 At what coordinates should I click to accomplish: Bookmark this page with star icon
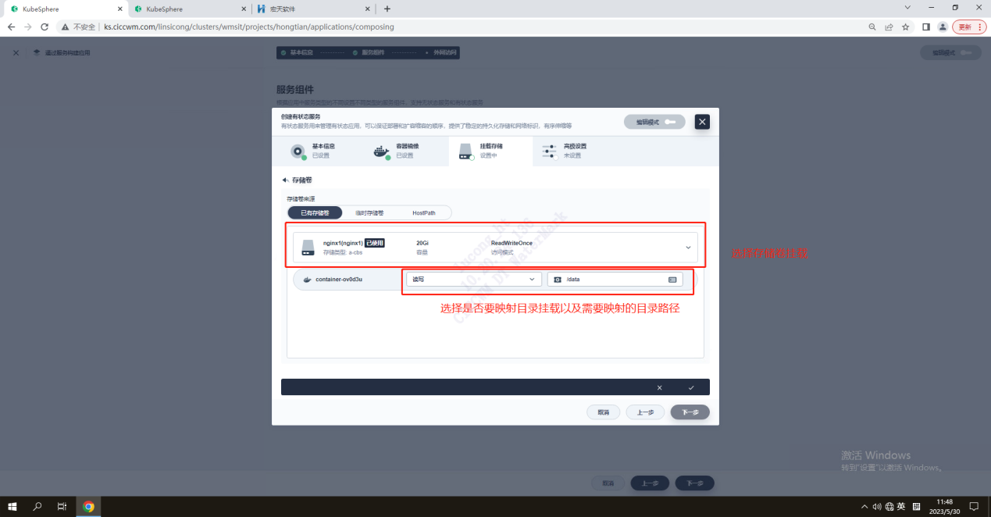(x=905, y=27)
